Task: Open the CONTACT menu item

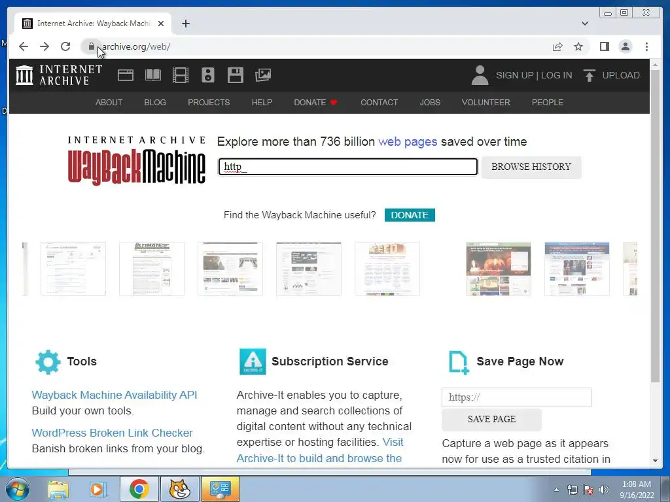Action: (x=379, y=103)
